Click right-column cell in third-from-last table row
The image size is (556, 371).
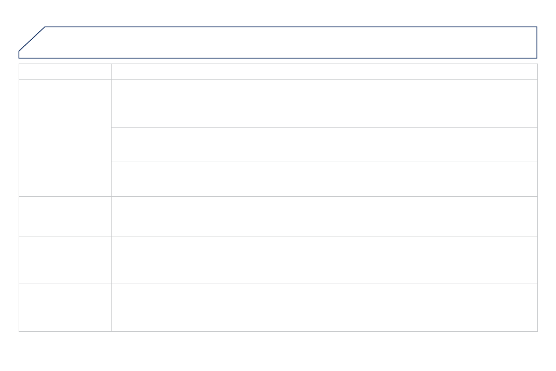tap(450, 216)
